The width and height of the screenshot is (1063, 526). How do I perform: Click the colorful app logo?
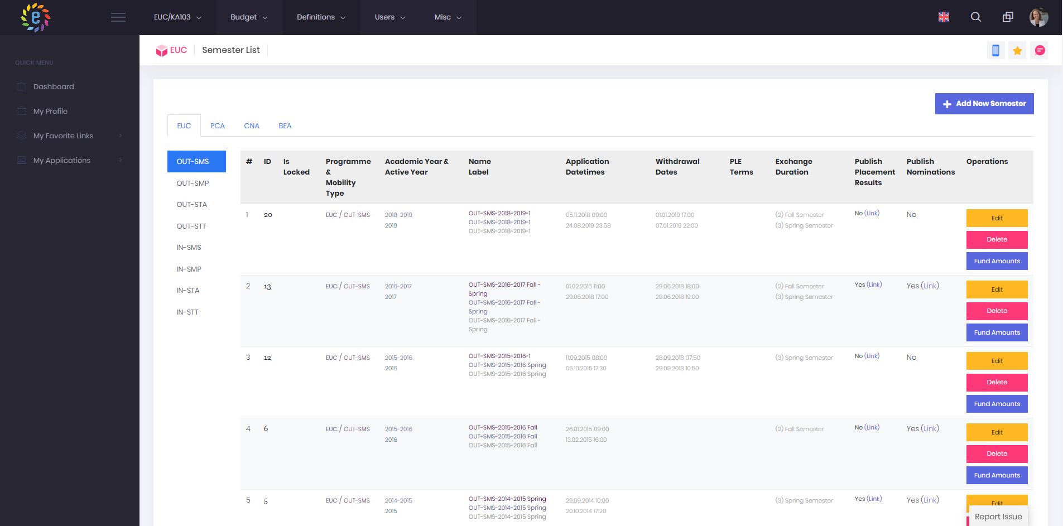pos(35,17)
